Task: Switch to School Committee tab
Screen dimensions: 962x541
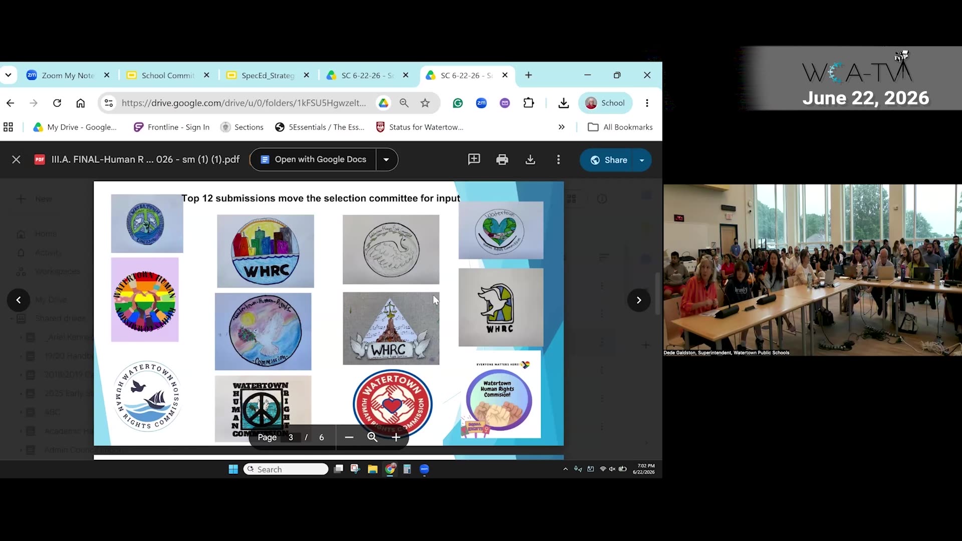Action: coord(168,75)
